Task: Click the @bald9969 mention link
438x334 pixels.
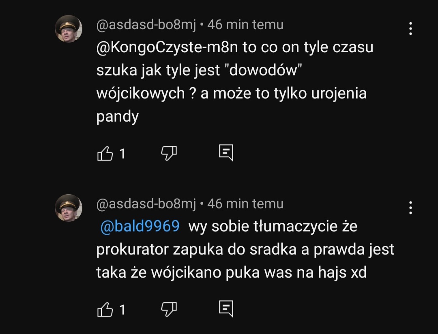Action: click(140, 226)
